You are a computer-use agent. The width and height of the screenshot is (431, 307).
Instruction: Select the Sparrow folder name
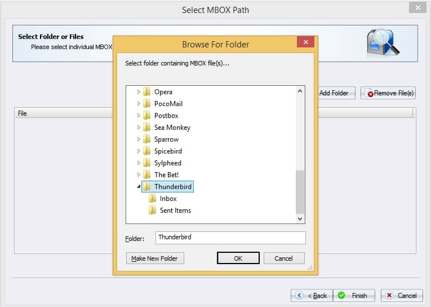(x=166, y=139)
